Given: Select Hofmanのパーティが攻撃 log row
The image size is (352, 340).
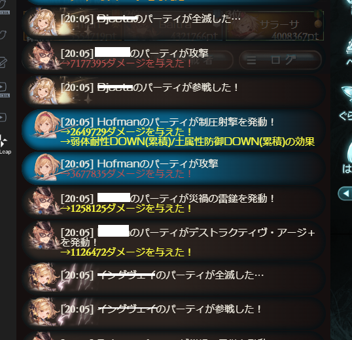Looking at the screenshot, I should (x=173, y=168).
